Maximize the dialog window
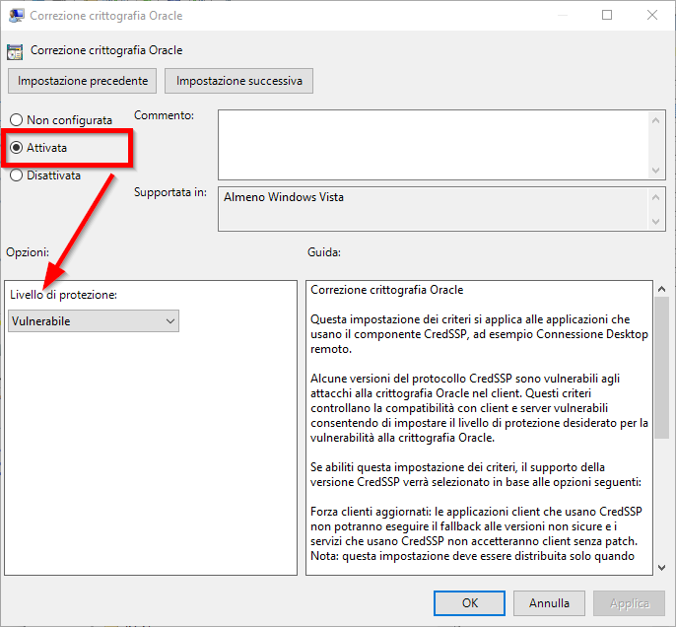 point(607,15)
